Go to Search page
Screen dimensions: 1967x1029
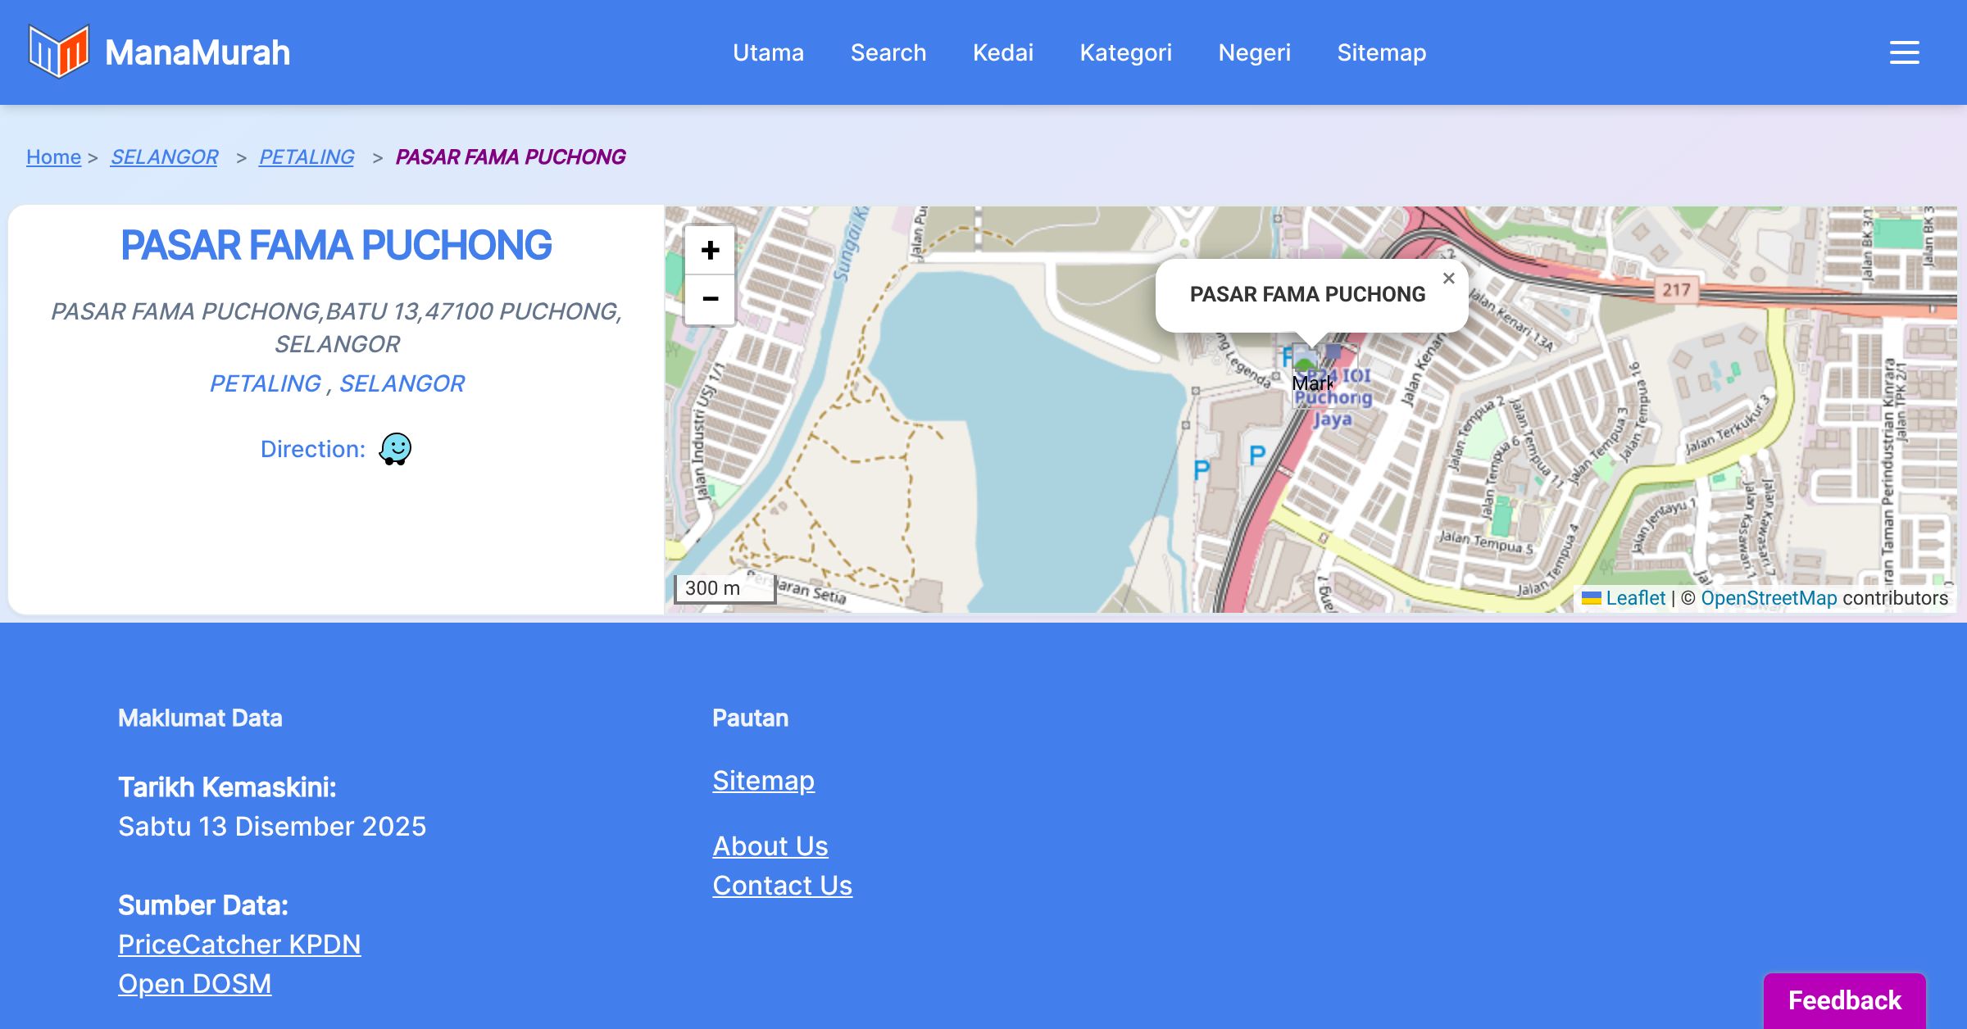tap(888, 52)
